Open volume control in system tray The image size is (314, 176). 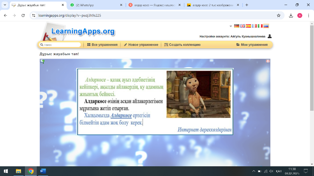click(272, 171)
